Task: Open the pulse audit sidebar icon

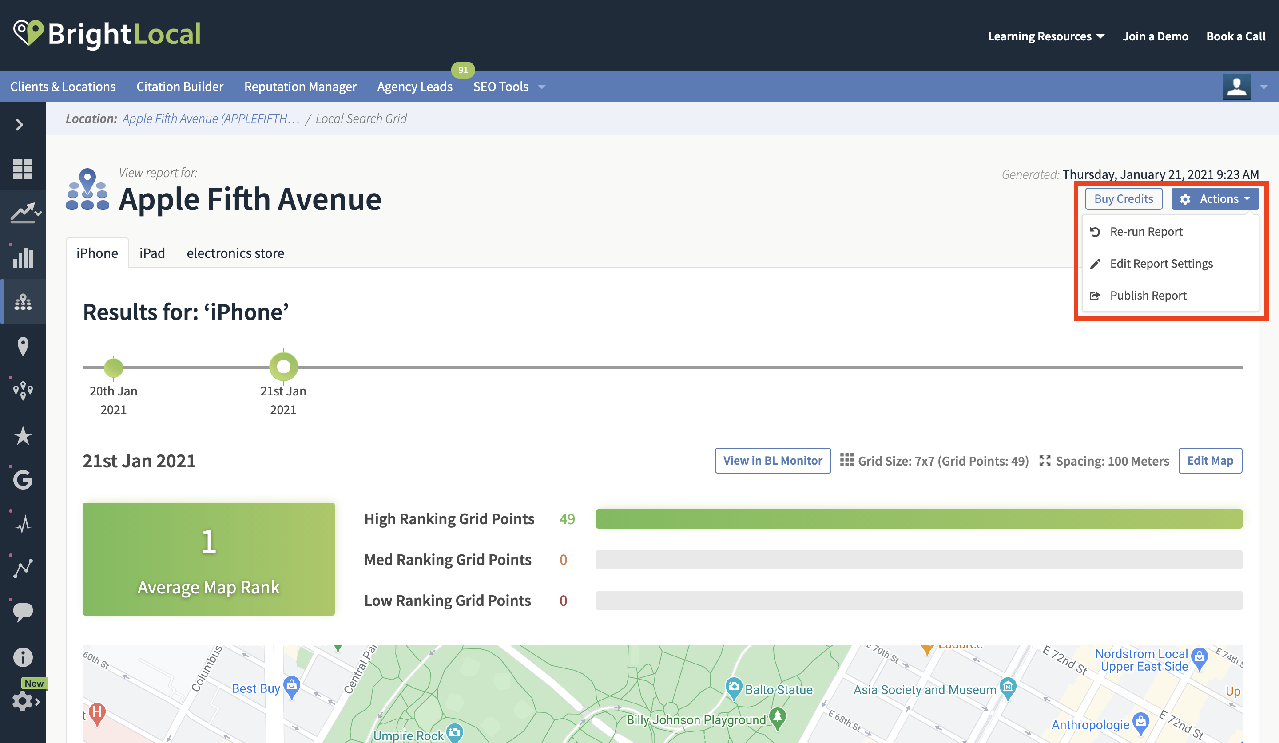Action: tap(23, 524)
